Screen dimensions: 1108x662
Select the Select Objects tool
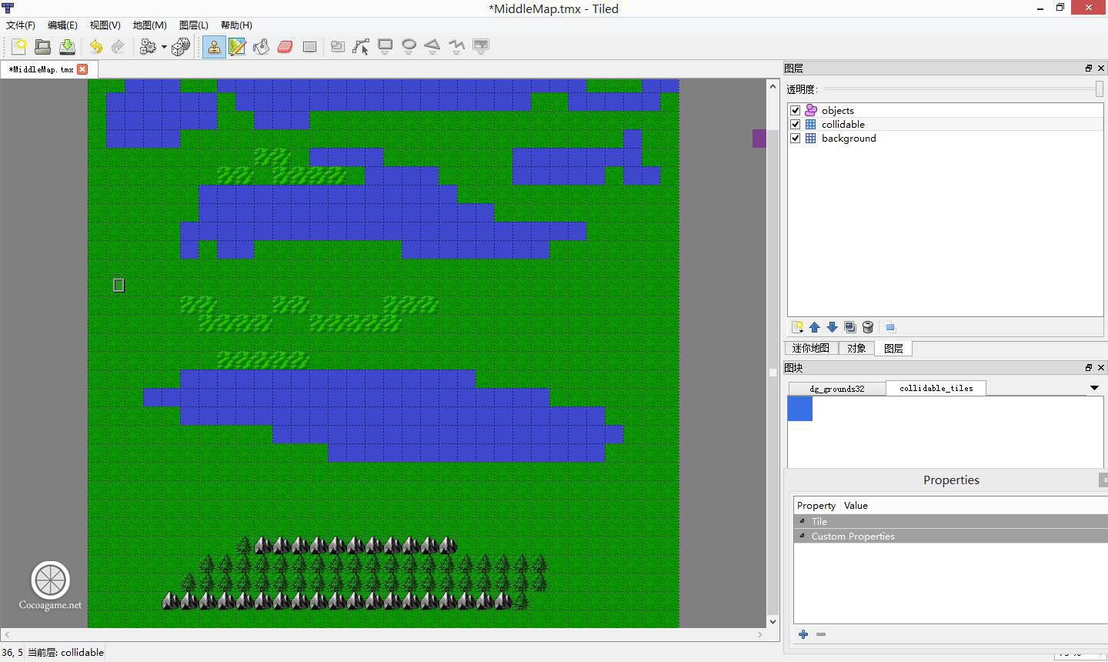[338, 47]
